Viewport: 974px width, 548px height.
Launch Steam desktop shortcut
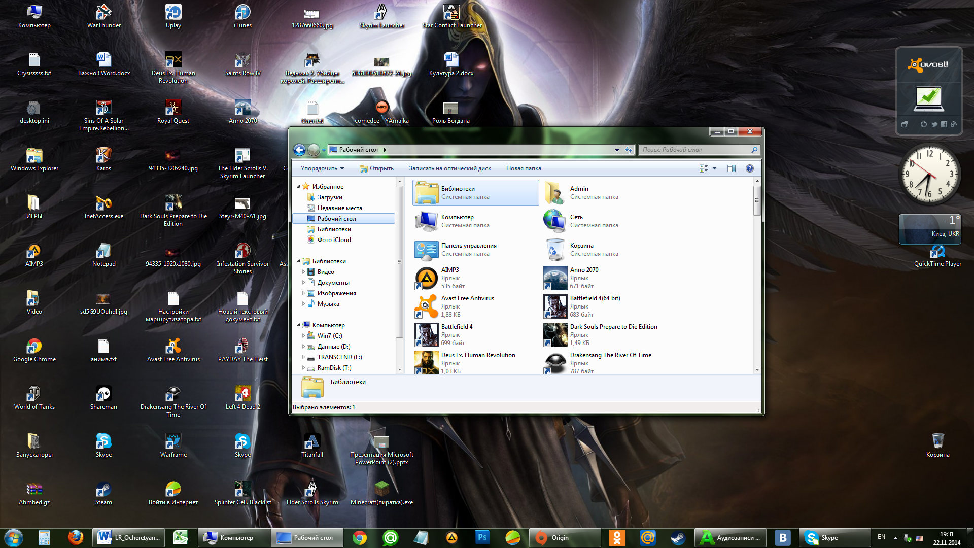tap(103, 493)
